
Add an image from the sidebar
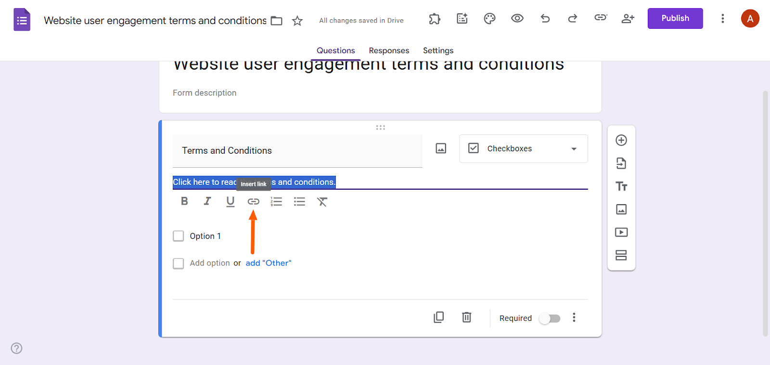click(621, 209)
